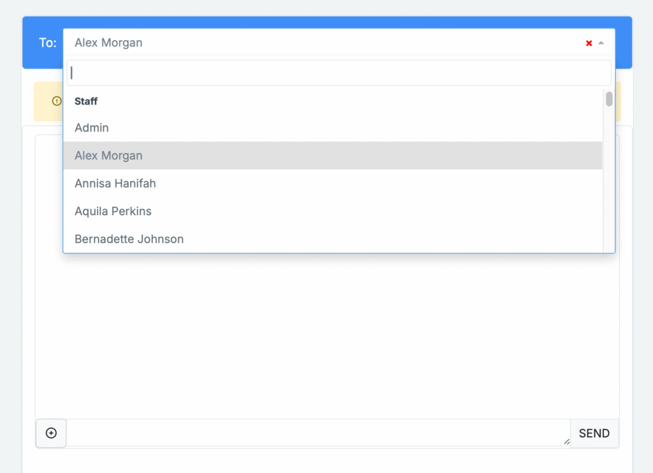653x473 pixels.
Task: Click the warning icon in yellow alert
Action: pyautogui.click(x=57, y=101)
